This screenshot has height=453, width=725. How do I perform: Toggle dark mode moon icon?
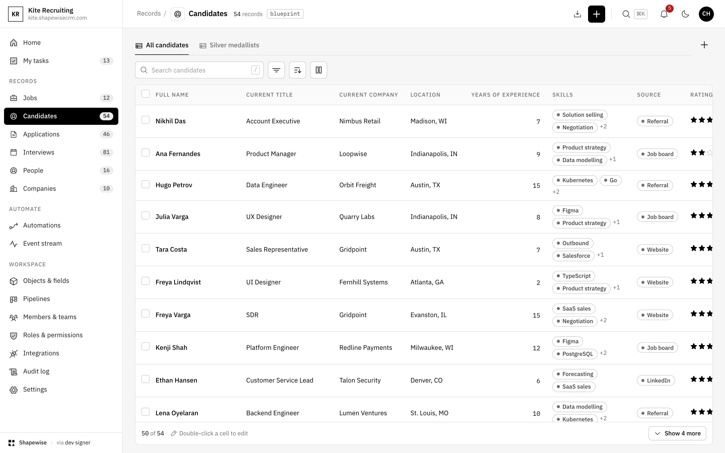point(685,14)
